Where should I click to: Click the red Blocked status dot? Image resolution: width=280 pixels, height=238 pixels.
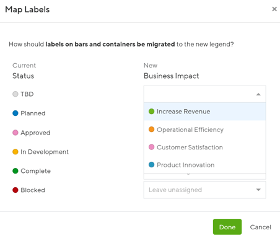click(x=15, y=190)
